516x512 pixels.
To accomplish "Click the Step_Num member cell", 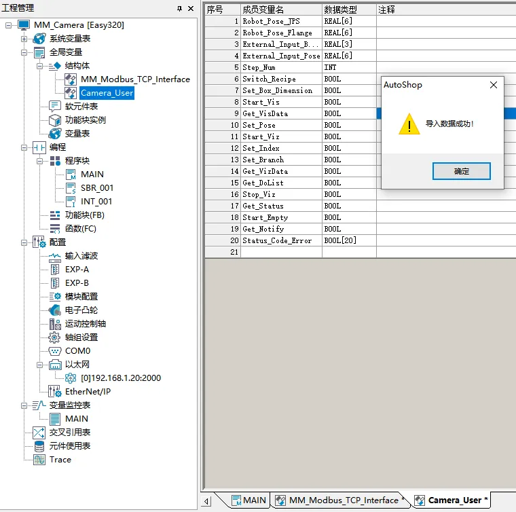I will 281,67.
